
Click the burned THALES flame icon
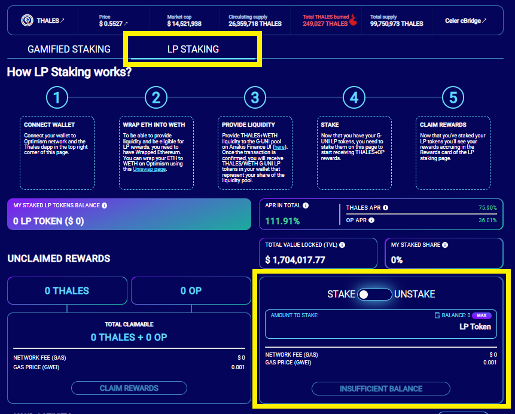point(354,20)
